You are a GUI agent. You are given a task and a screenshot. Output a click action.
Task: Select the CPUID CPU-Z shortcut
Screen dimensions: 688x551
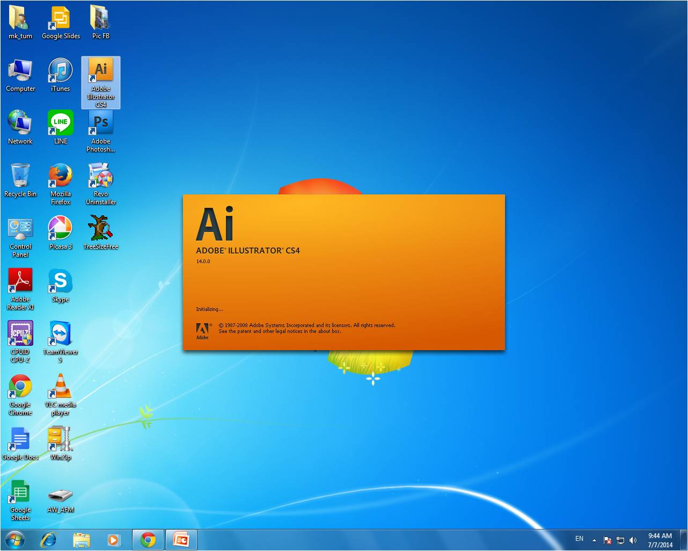[20, 342]
